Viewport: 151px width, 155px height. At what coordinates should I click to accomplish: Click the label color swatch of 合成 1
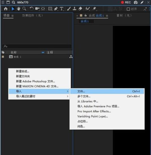[x=3, y=57]
